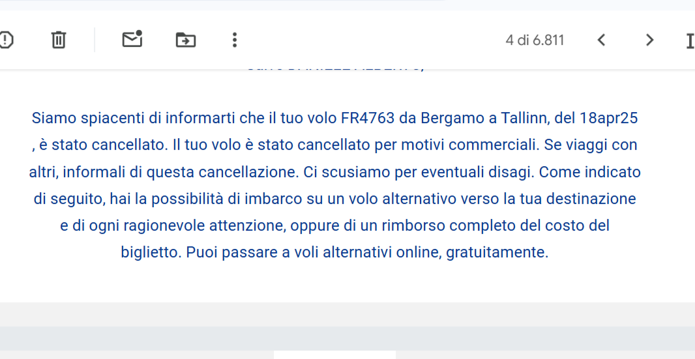This screenshot has width=695, height=359.
Task: Open the three-dot more options menu
Action: coord(235,40)
